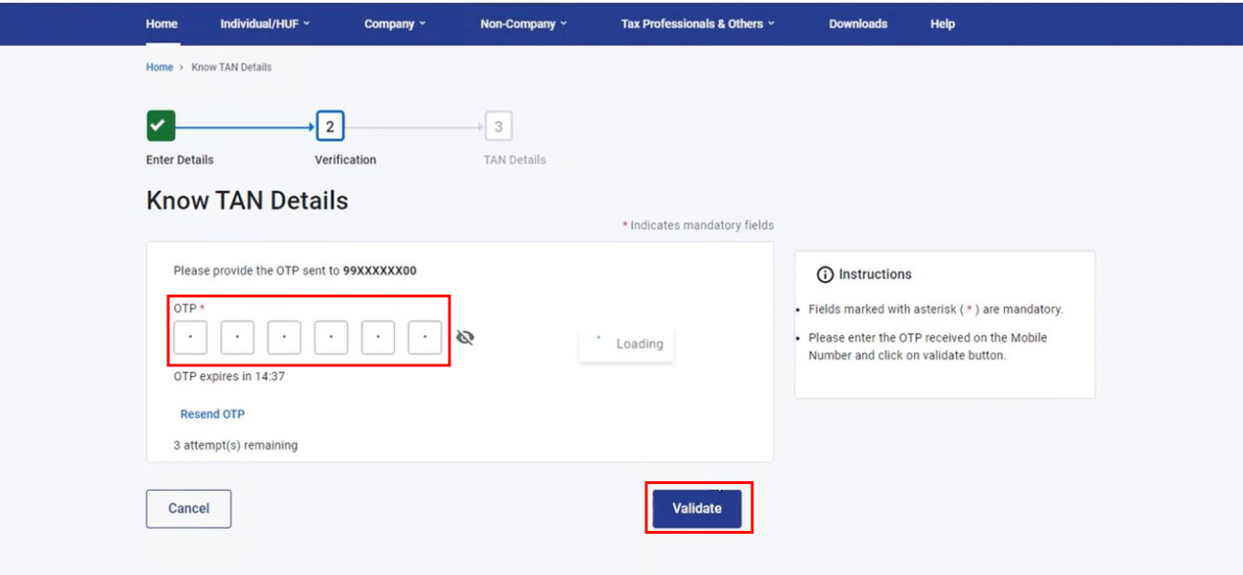Click the Validate button

click(x=699, y=508)
